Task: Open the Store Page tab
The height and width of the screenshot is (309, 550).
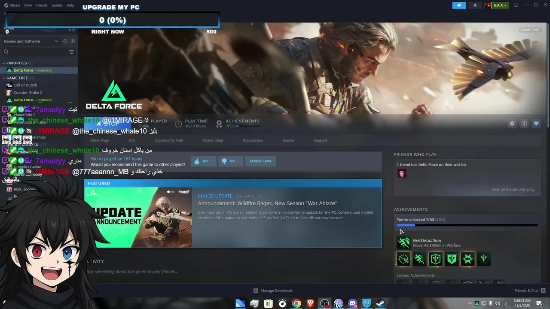Action: 100,140
